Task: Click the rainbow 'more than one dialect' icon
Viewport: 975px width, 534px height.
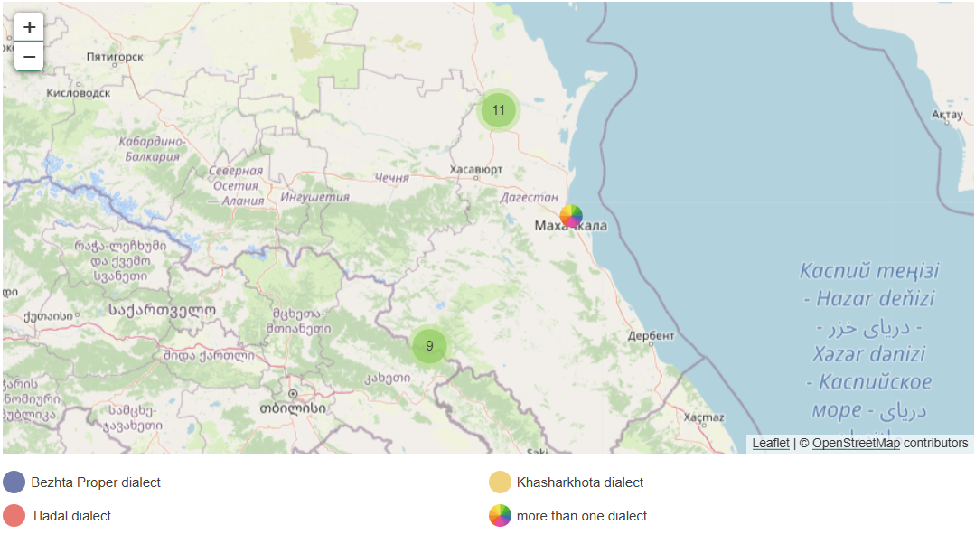Action: click(x=500, y=516)
